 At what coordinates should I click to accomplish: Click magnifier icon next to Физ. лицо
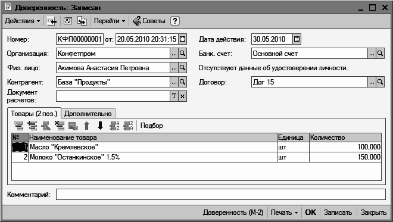[182, 68]
